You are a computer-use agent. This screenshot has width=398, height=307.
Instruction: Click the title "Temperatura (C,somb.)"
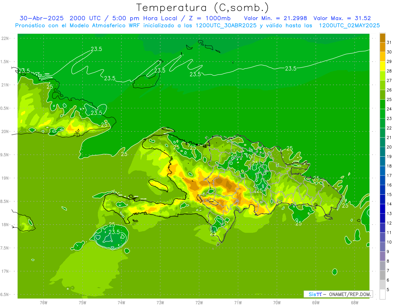tap(202, 8)
